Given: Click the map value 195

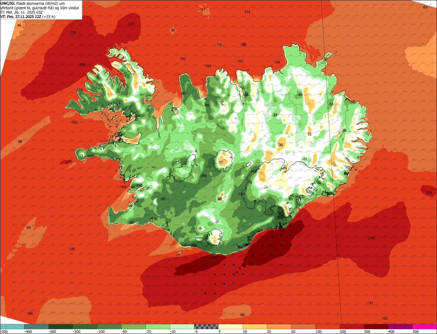Looking at the screenshot, I should click(x=72, y=249).
